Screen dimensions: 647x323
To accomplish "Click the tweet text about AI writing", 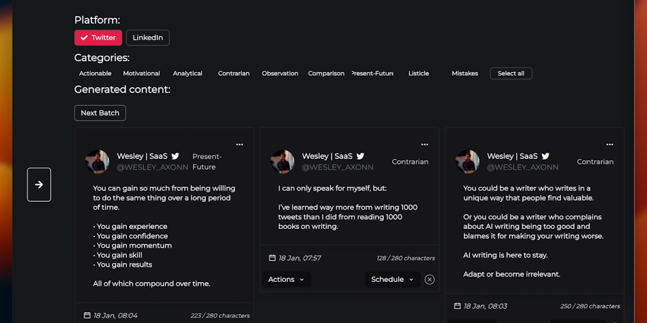I will 533,231.
